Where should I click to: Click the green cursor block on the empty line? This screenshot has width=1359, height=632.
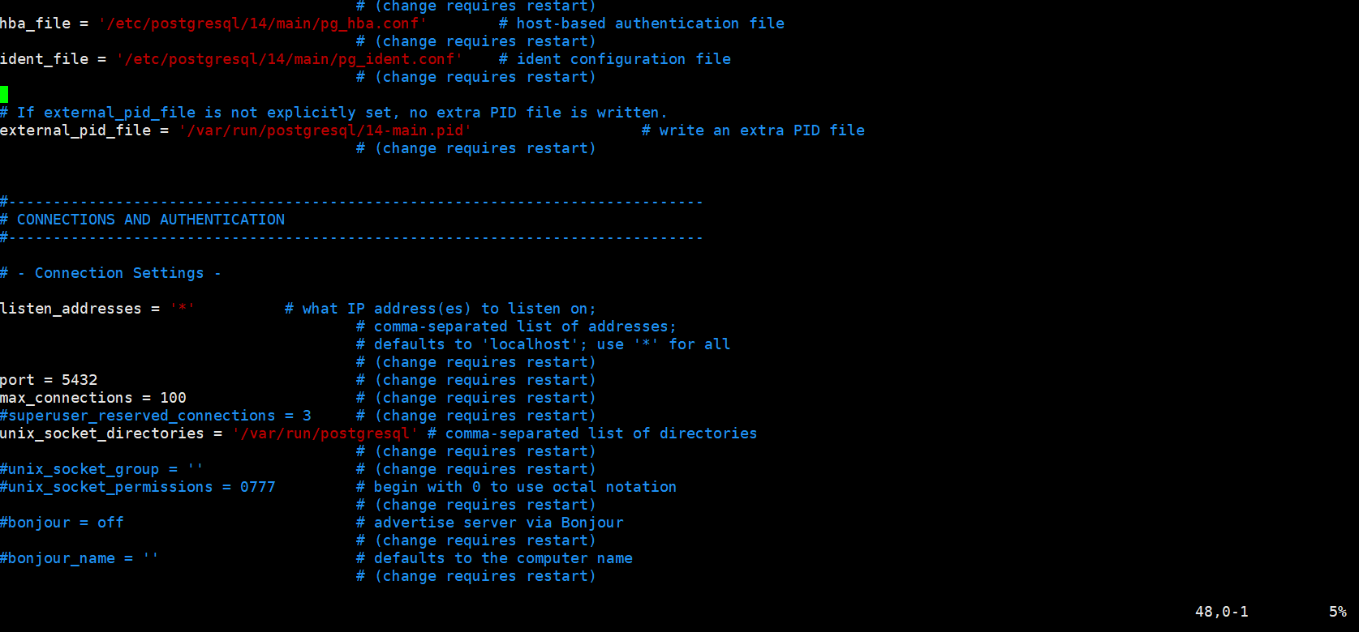pos(4,95)
